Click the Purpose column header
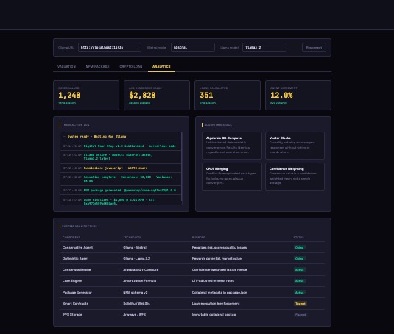Viewport: 394px width, 334px height. click(x=199, y=238)
